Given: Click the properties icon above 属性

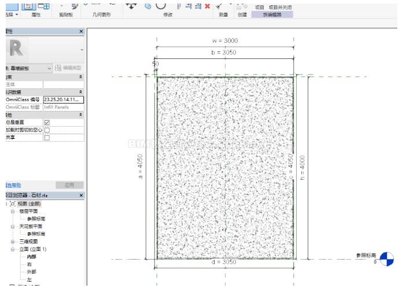Looking at the screenshot, I should pos(28,6).
